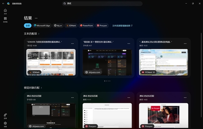The height and width of the screenshot is (129, 203).
Task: Go back with the back arrow
Action: [x=3, y=3]
